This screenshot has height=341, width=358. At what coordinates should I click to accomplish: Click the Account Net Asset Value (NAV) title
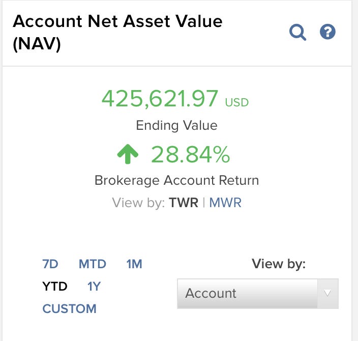(117, 32)
